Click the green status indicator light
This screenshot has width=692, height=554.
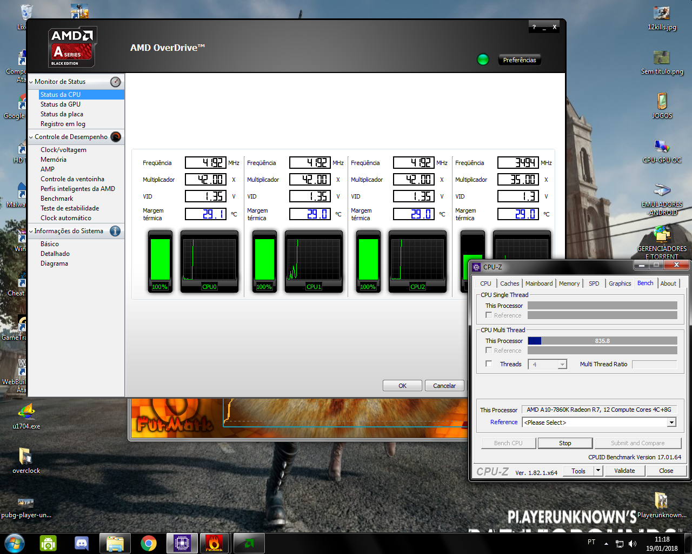(x=483, y=60)
